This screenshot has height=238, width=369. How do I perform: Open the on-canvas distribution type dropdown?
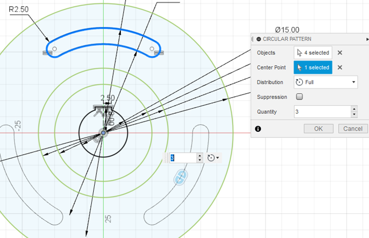[x=213, y=158]
